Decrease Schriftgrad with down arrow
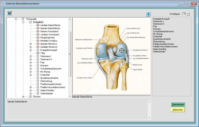199x127 pixels. point(188,15)
